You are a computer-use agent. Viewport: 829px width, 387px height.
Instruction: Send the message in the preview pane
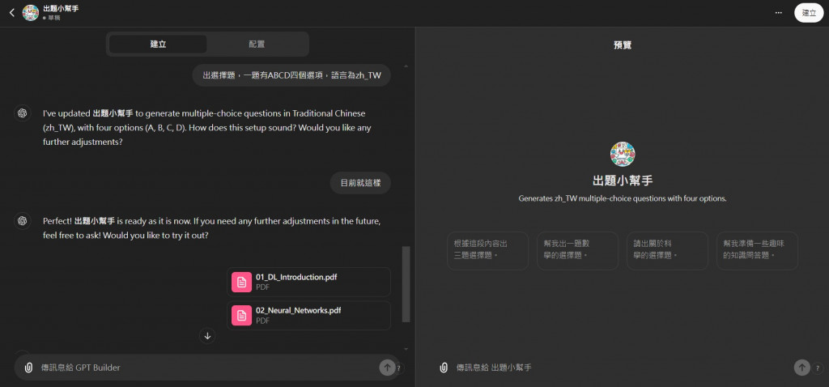802,368
